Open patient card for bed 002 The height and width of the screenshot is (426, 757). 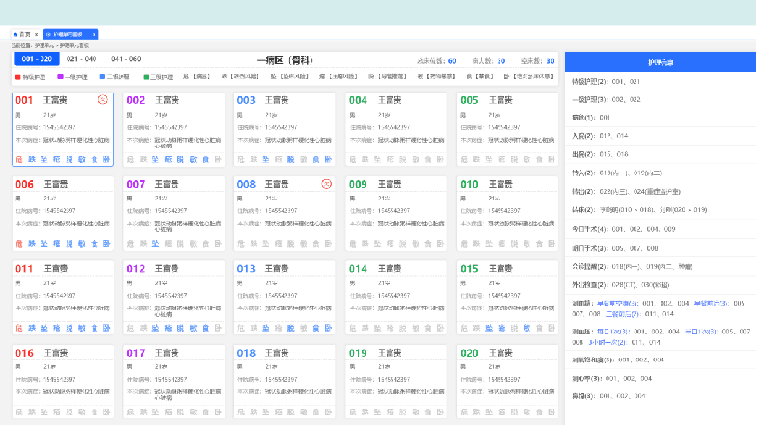click(x=175, y=130)
